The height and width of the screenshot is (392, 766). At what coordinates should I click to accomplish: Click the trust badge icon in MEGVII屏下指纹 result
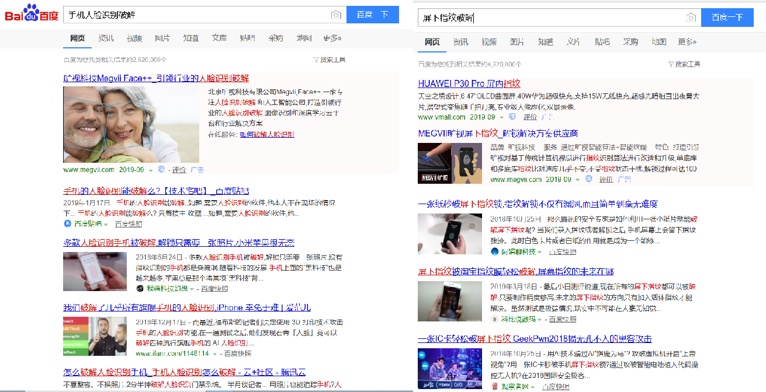pos(588,180)
